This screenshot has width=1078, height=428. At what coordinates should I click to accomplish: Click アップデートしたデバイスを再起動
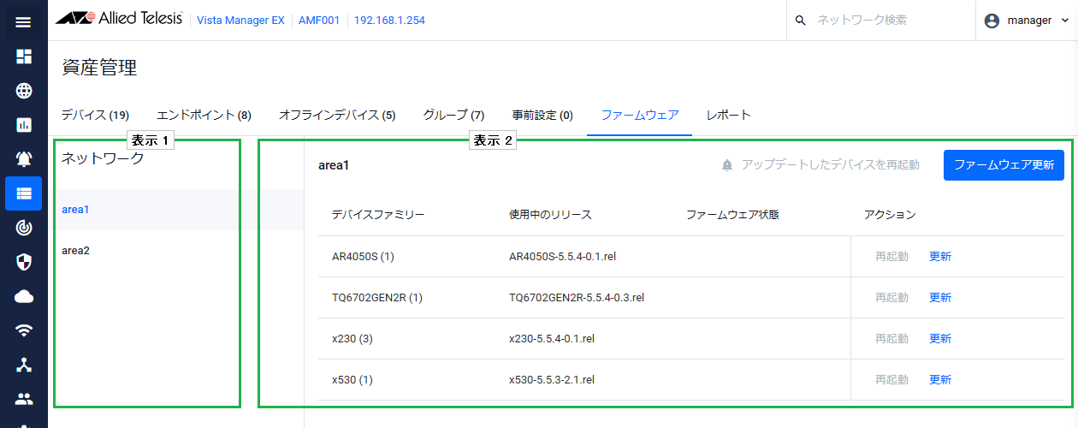click(820, 164)
